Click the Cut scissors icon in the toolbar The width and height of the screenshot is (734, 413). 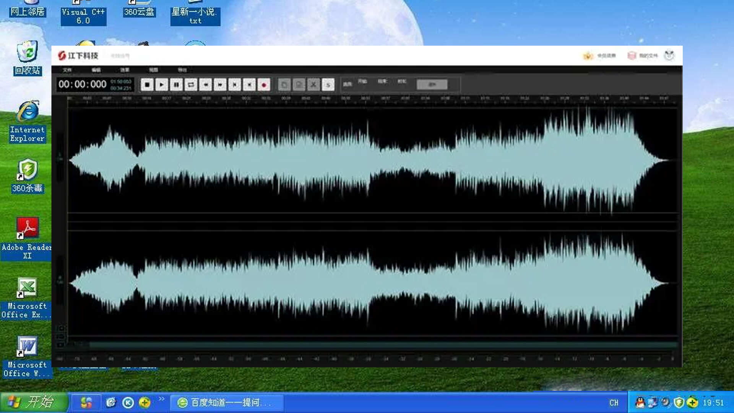[x=313, y=85]
